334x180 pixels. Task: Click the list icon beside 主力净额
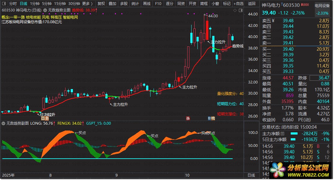tap(282, 134)
